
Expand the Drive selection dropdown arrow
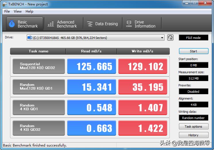[x=162, y=38]
